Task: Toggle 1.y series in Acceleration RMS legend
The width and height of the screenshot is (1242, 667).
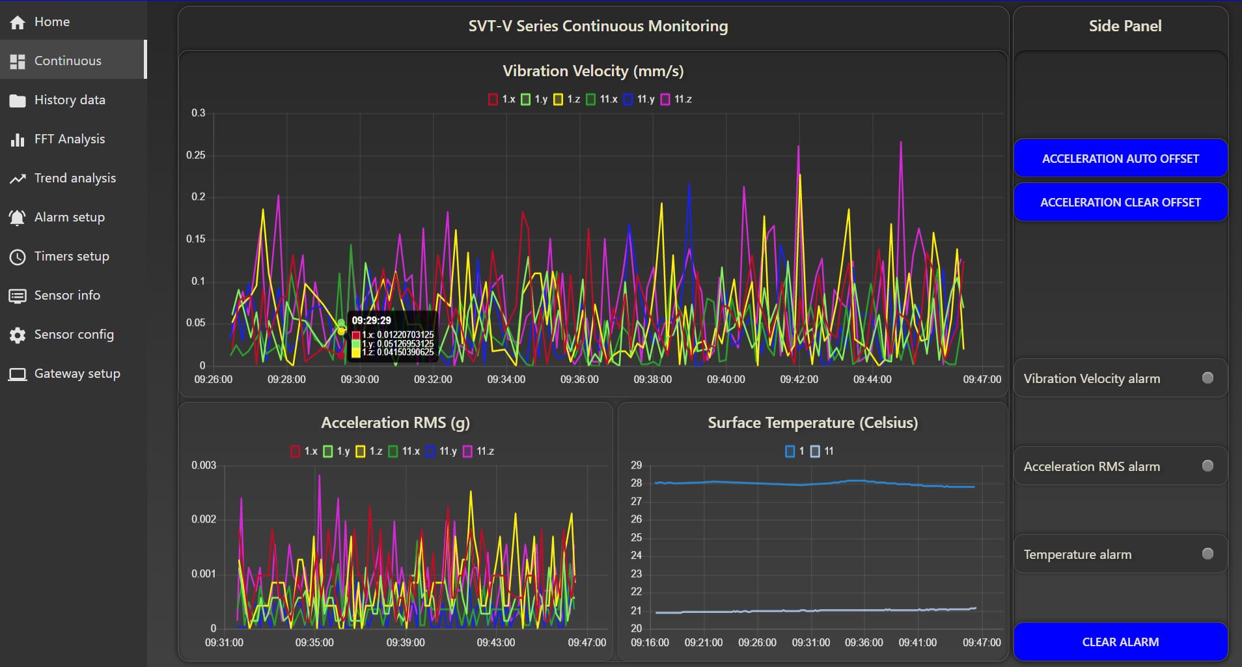Action: (337, 451)
